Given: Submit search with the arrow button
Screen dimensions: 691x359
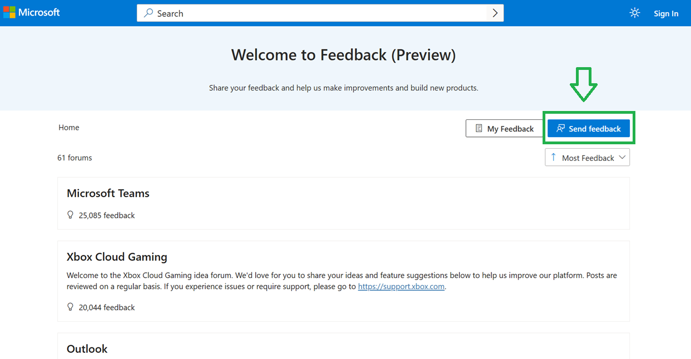Looking at the screenshot, I should (495, 13).
